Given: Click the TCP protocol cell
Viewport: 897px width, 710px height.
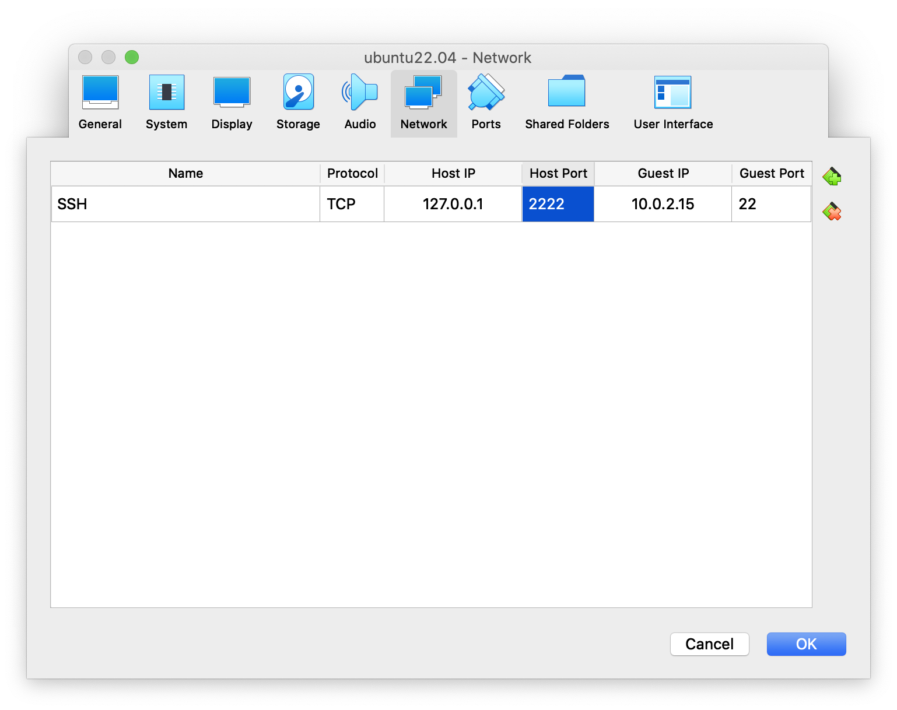Looking at the screenshot, I should click(352, 204).
